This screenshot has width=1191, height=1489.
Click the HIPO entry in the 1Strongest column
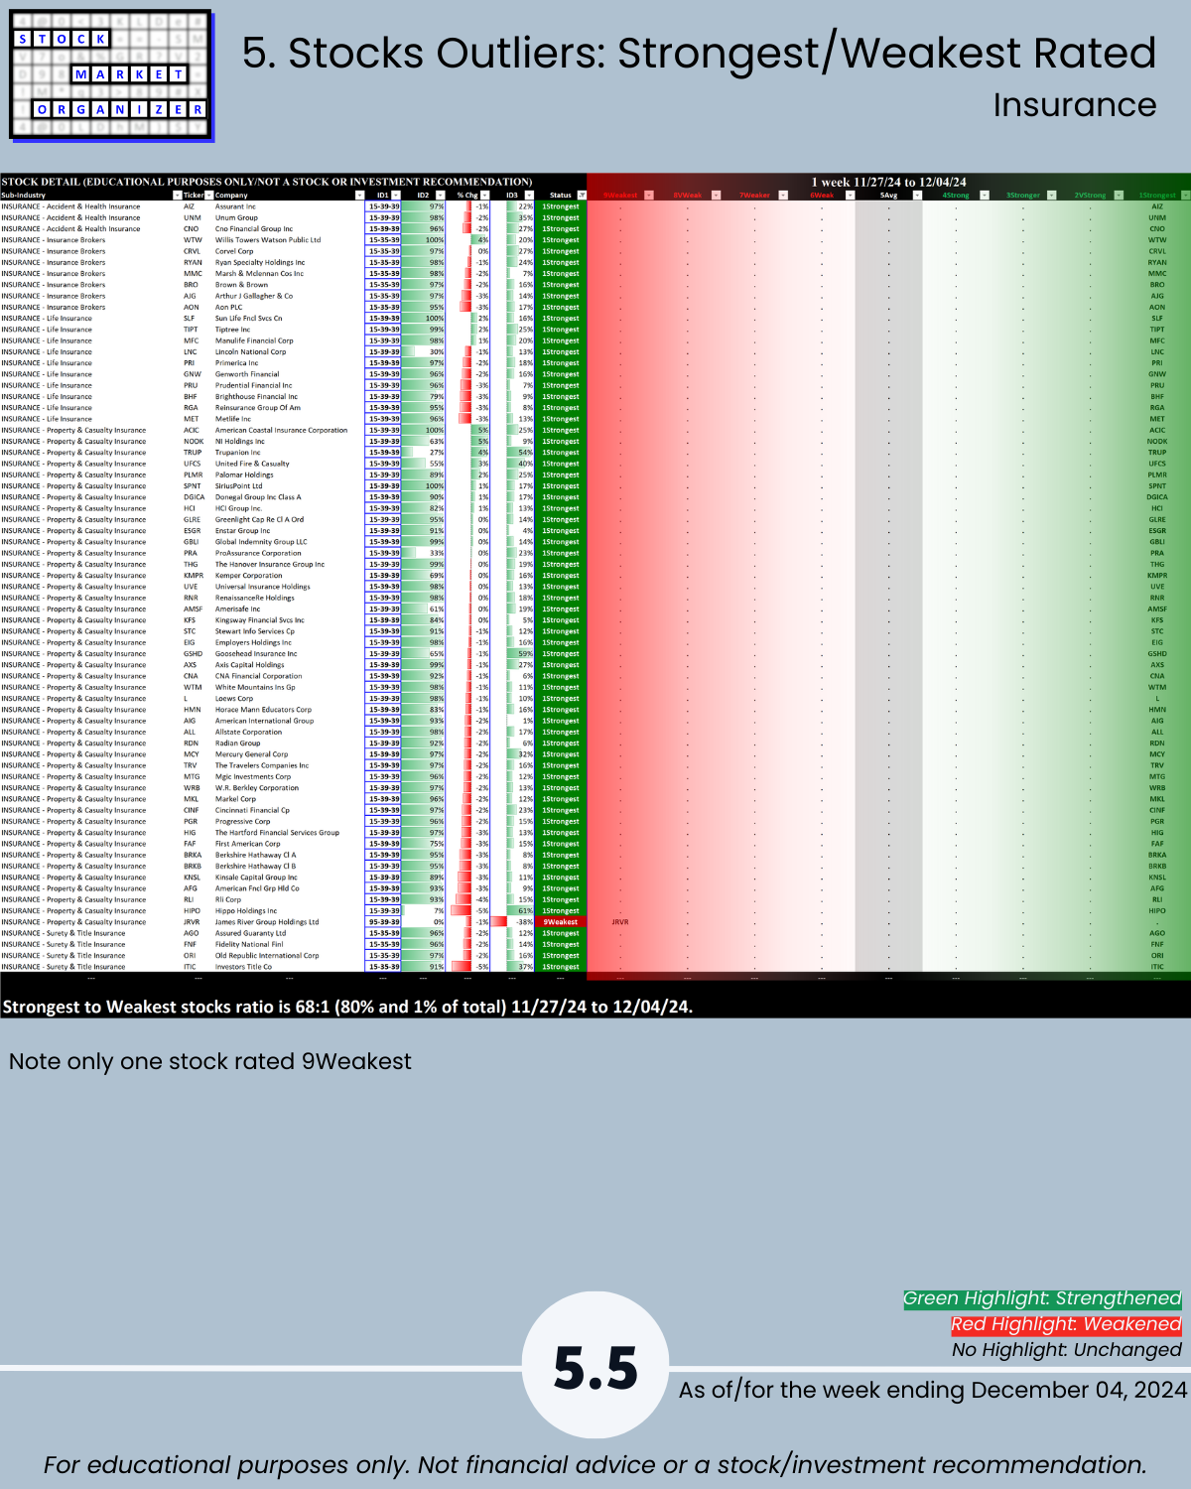(x=1157, y=911)
